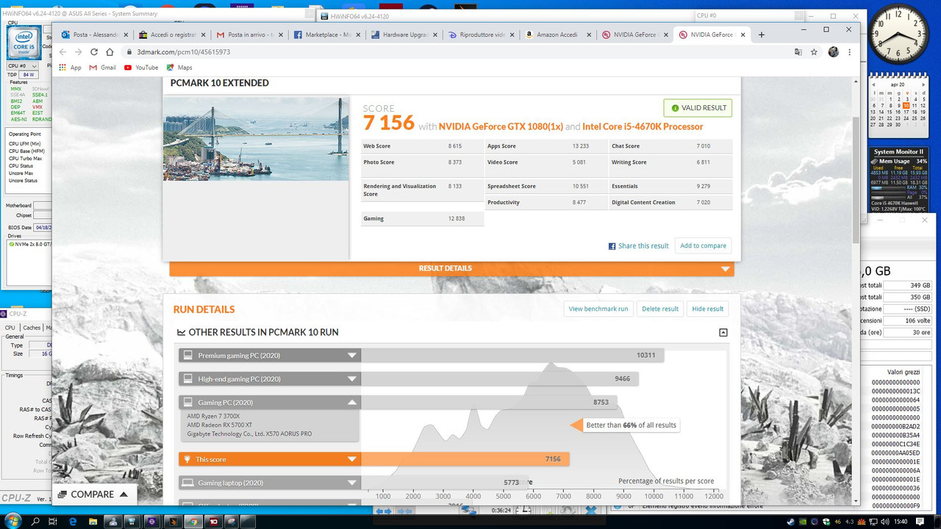The height and width of the screenshot is (529, 941).
Task: Expand the COMPARE panel at bottom
Action: (94, 494)
